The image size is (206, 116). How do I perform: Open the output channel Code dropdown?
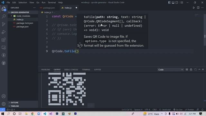pyautogui.click(x=170, y=70)
